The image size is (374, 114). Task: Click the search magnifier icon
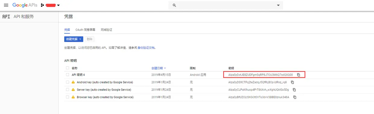(174, 5)
